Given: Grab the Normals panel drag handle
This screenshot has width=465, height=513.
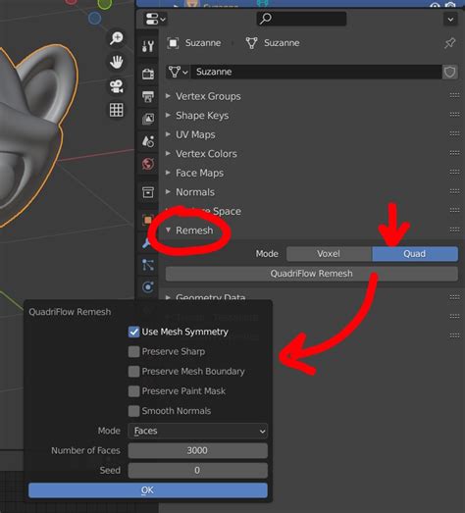Looking at the screenshot, I should click(x=454, y=191).
